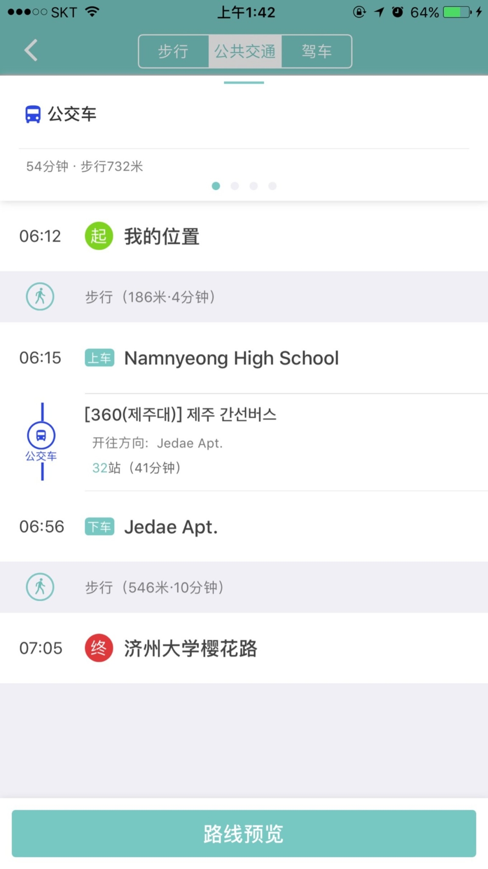Switch to the 步行 walking tab
The height and width of the screenshot is (869, 488).
(x=173, y=51)
